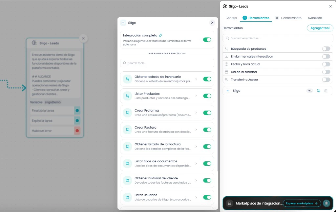Image resolution: width=336 pixels, height=212 pixels.
Task: Click the Listar Productos tool icon
Action: pyautogui.click(x=128, y=96)
